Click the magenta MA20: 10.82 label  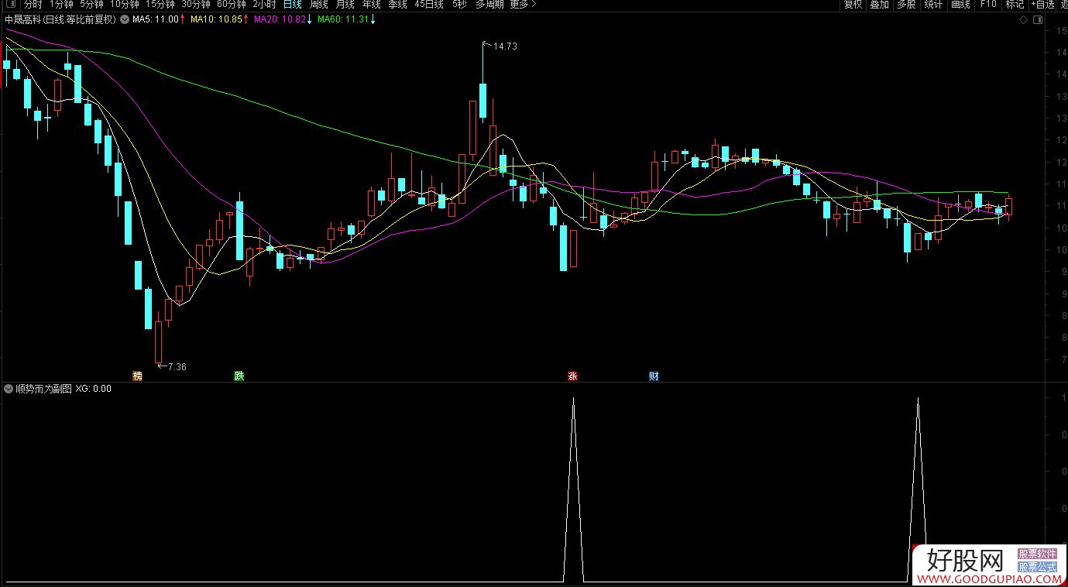coord(280,19)
